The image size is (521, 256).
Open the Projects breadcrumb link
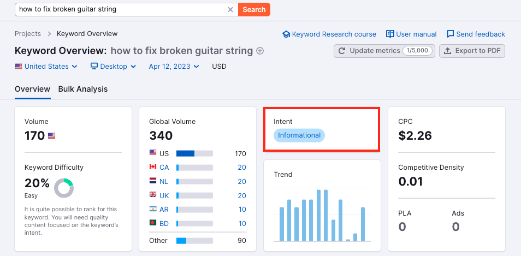tap(28, 33)
